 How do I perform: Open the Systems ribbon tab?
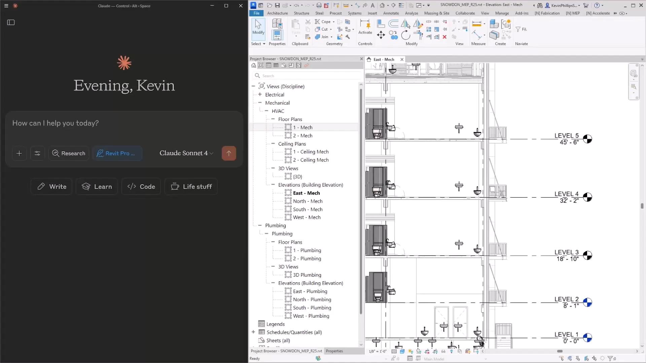[354, 13]
